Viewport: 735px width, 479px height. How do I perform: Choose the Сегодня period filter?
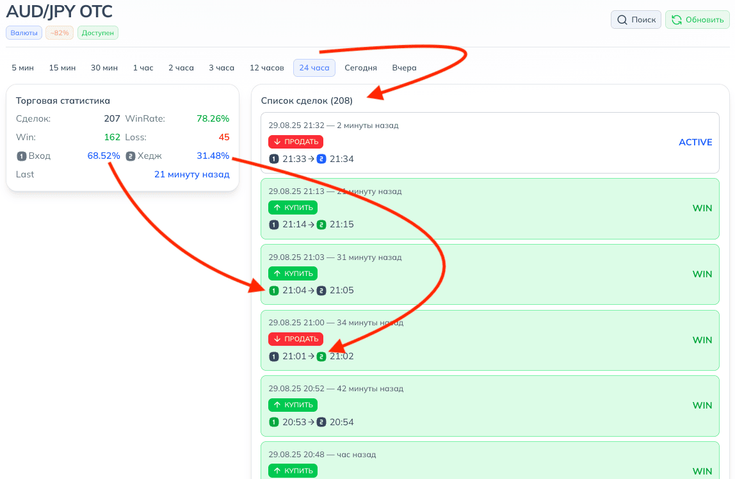[360, 68]
